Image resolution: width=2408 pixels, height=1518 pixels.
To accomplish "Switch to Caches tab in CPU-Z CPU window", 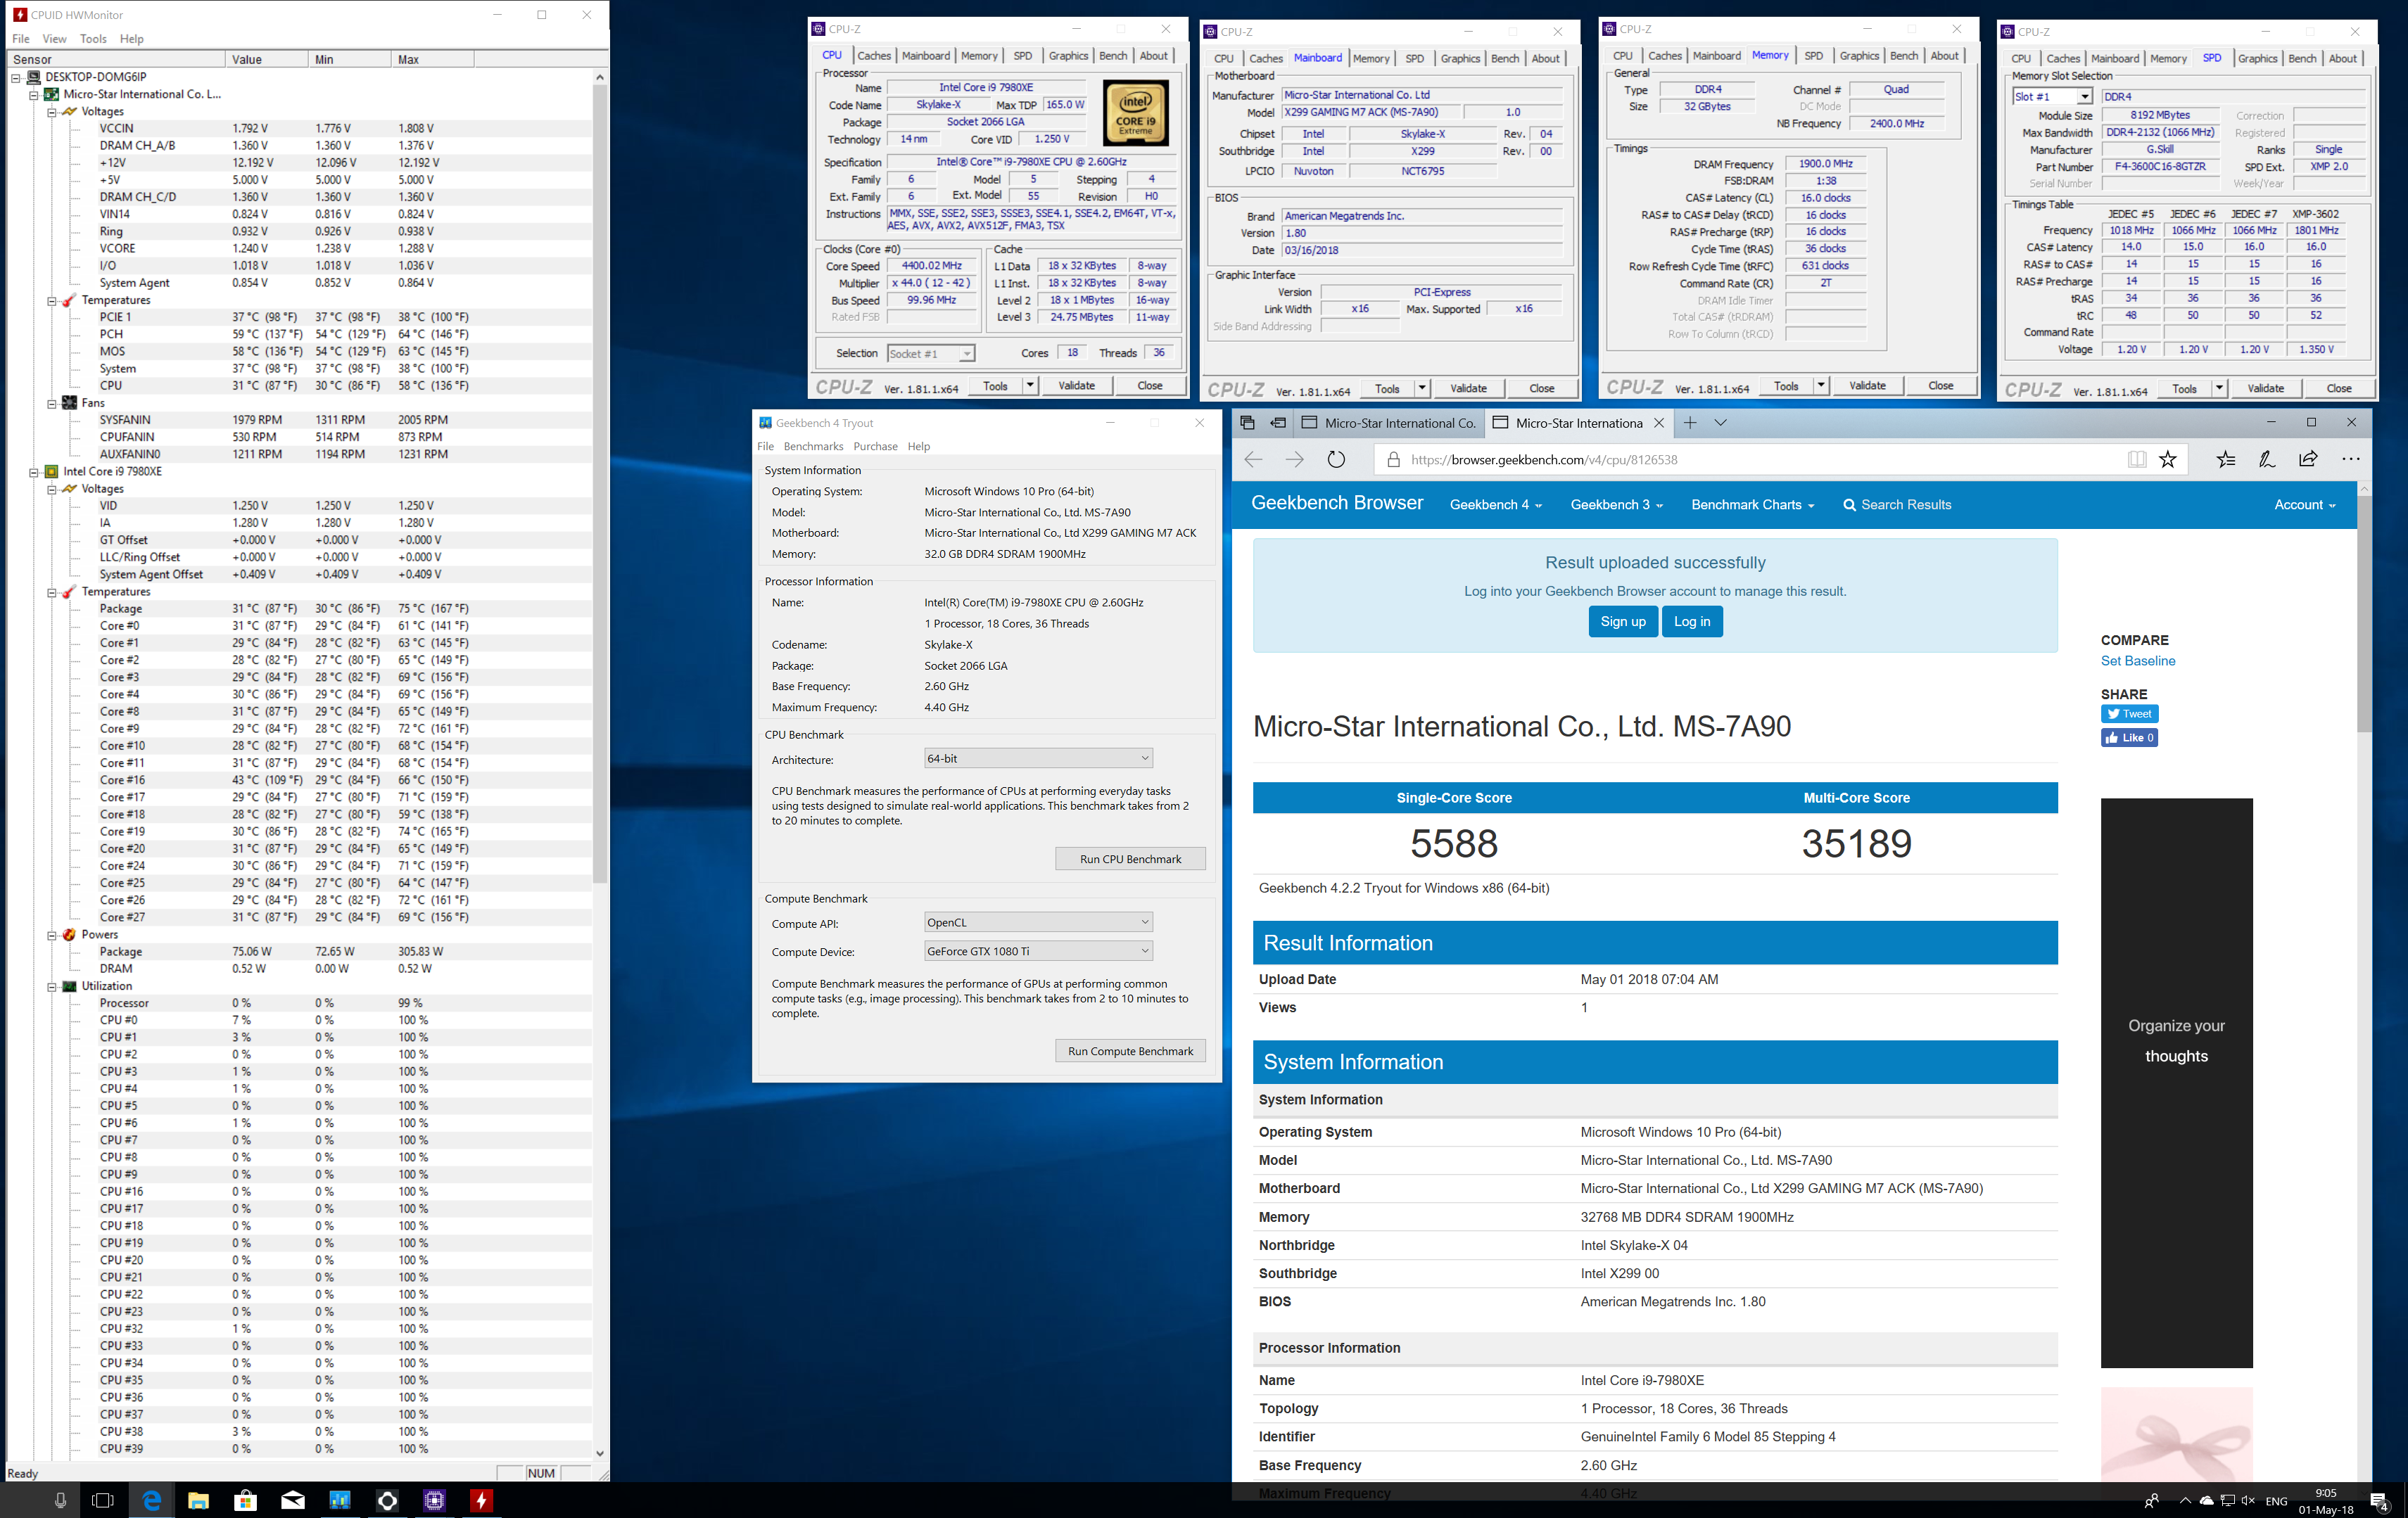I will [873, 56].
